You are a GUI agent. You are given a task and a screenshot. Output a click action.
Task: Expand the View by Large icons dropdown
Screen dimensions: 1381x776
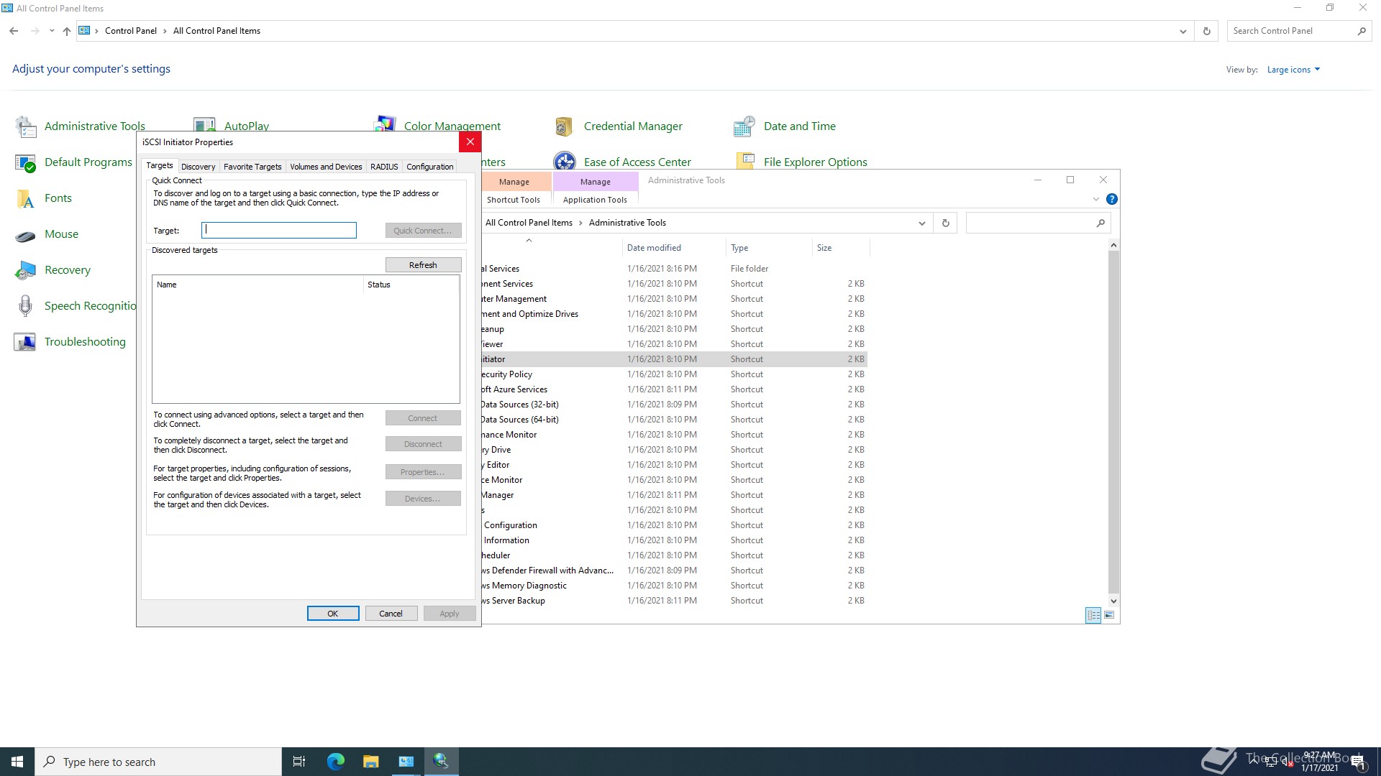[x=1293, y=70]
